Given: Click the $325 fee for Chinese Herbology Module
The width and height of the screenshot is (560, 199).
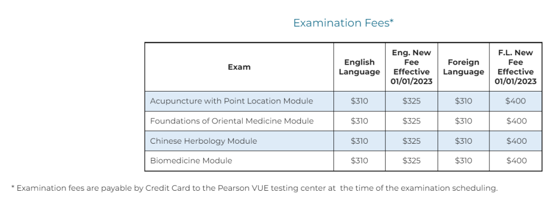Looking at the screenshot, I should pyautogui.click(x=411, y=141).
